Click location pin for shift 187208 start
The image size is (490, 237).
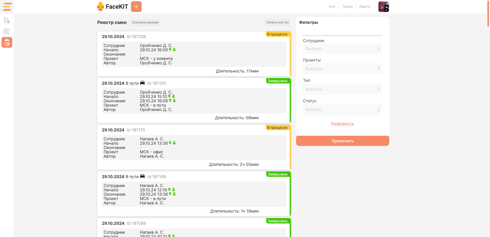point(170,49)
